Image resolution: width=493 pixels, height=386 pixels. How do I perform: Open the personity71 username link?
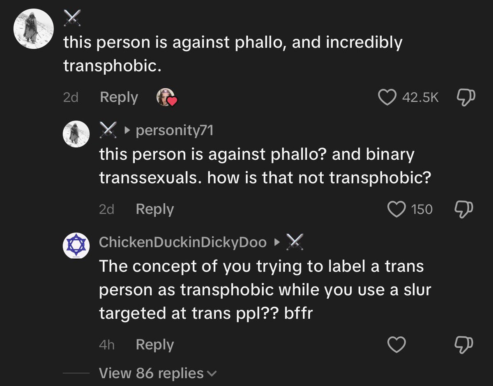174,131
